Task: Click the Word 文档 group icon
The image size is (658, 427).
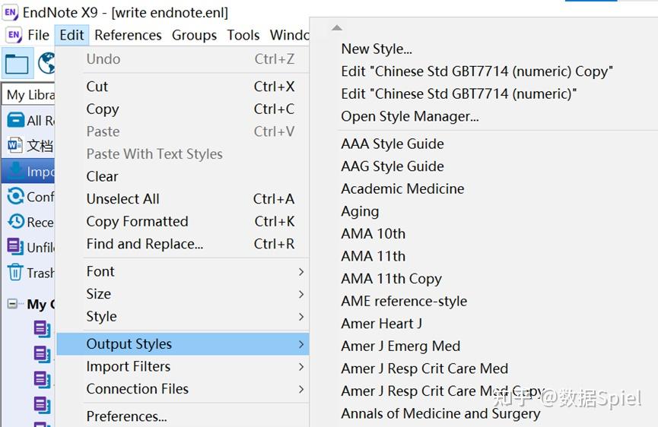Action: [15, 145]
